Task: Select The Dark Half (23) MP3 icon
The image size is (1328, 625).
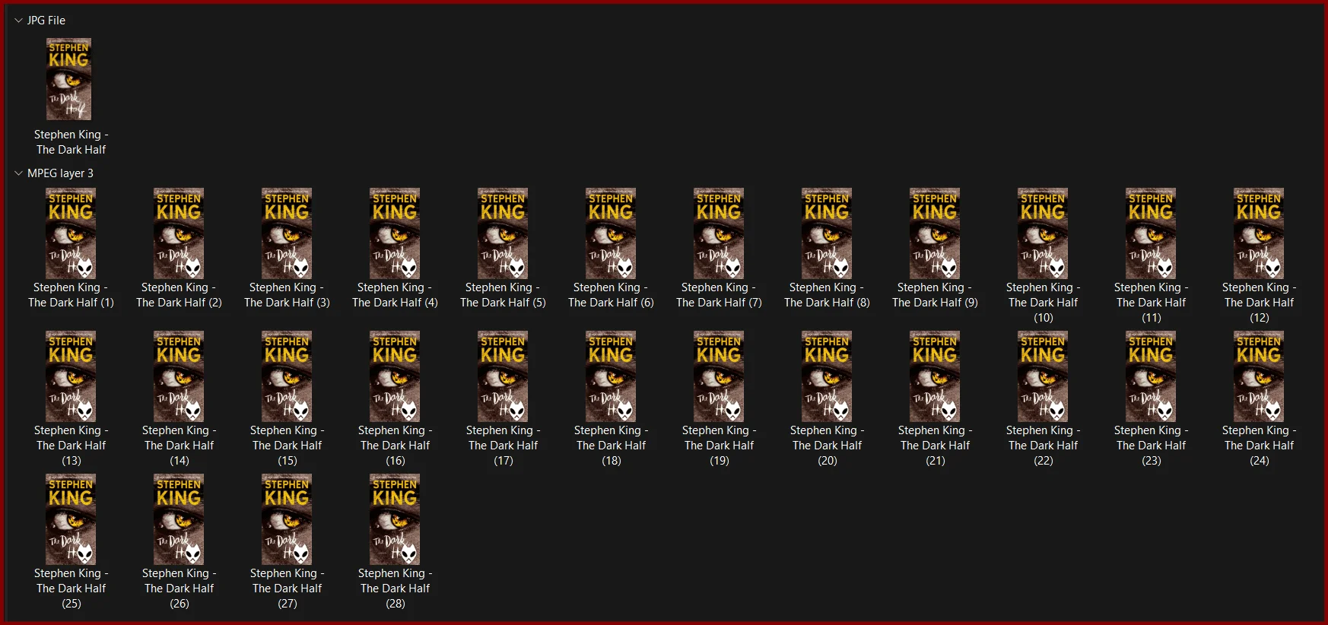Action: tap(1151, 376)
